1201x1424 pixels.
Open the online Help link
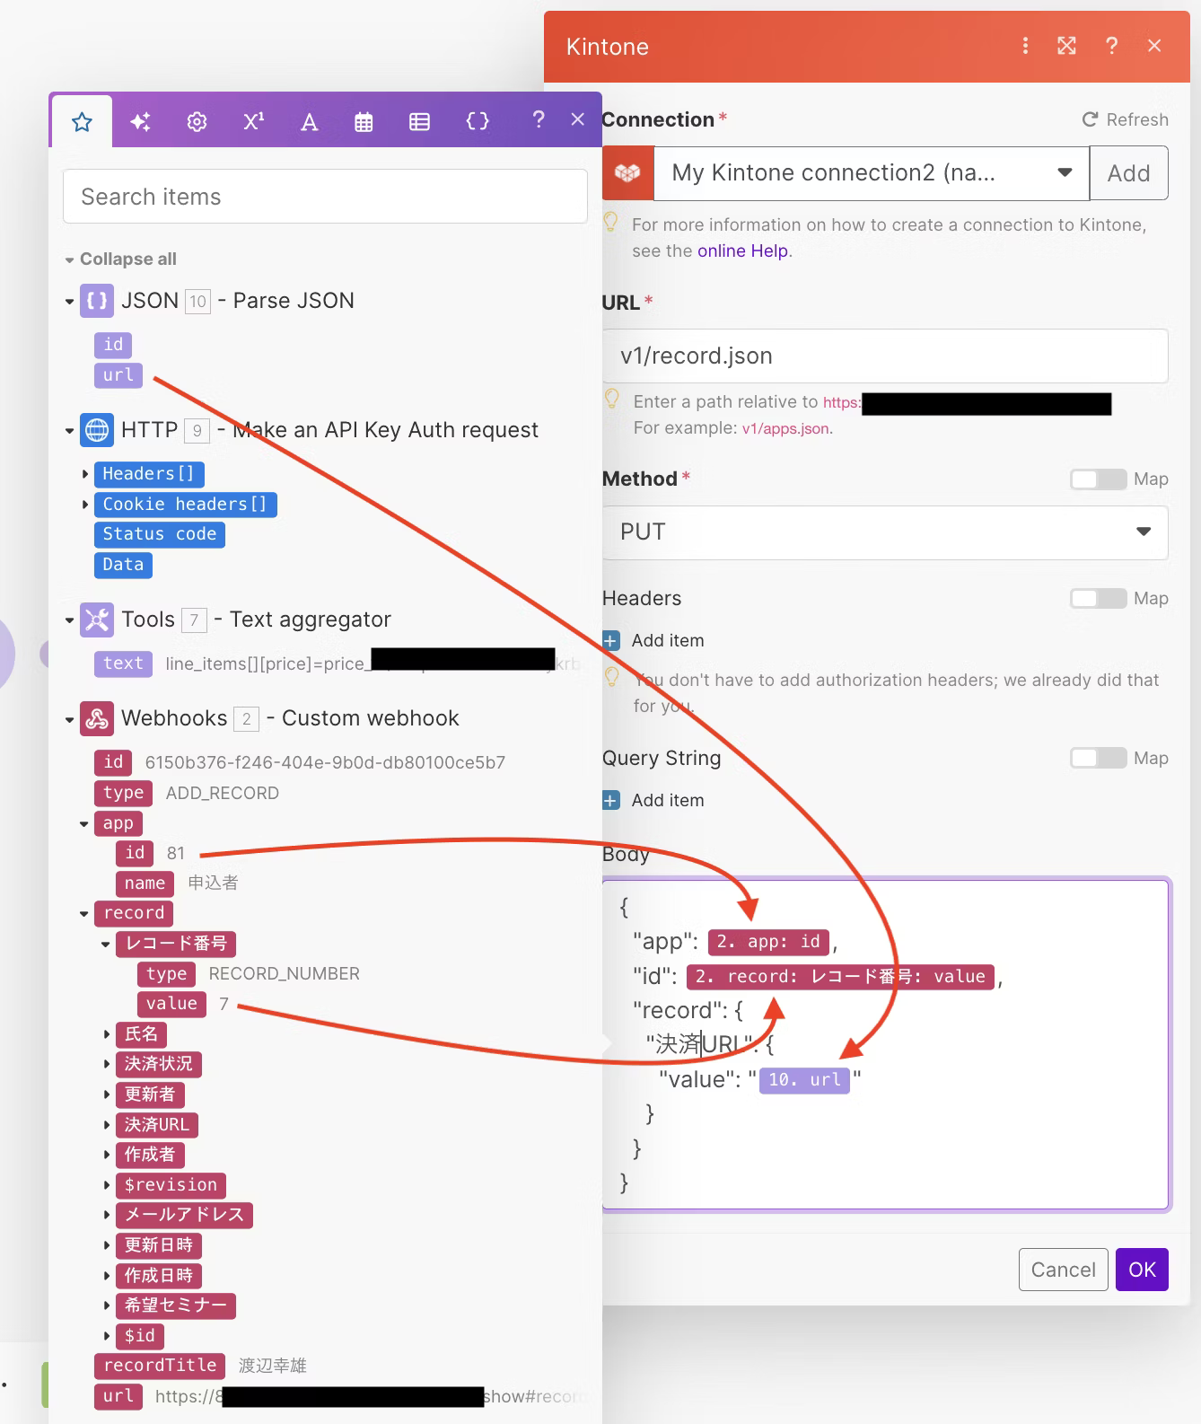[x=742, y=251]
